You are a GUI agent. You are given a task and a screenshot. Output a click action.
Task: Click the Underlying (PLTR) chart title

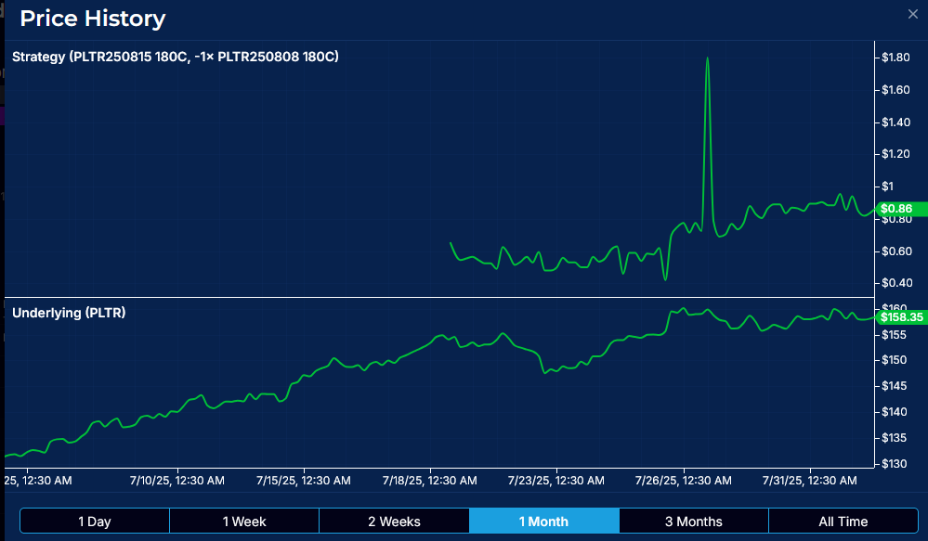tap(69, 313)
